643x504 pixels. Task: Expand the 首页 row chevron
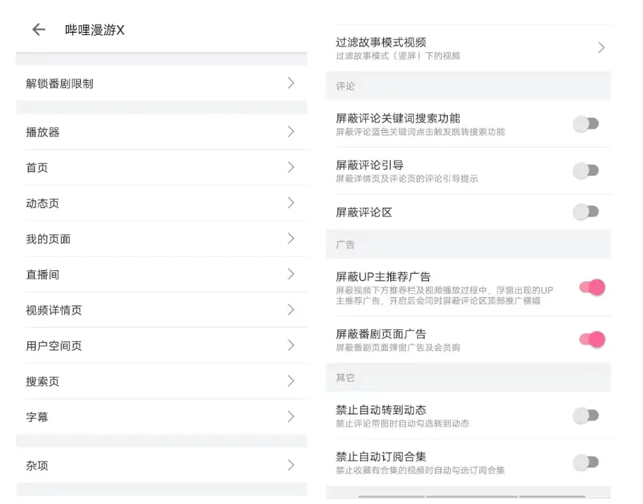[x=290, y=167]
